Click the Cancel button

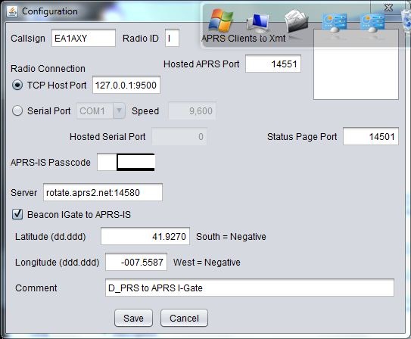tap(184, 318)
